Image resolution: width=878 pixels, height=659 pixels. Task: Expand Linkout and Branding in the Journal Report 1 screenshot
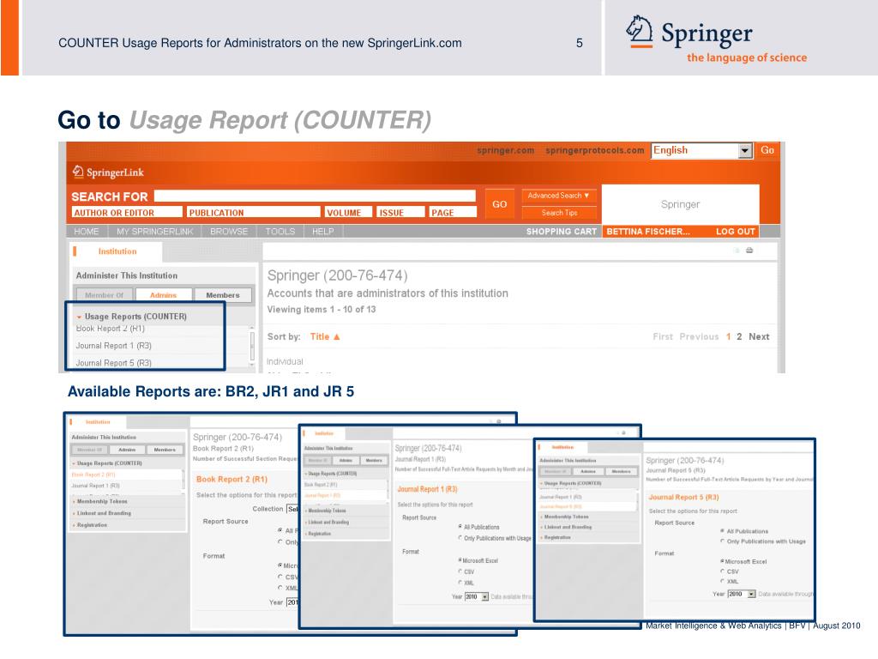[x=328, y=523]
